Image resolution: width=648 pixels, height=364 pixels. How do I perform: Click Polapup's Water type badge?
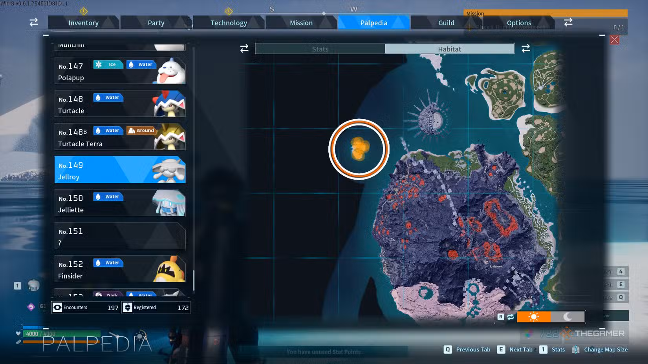141,65
